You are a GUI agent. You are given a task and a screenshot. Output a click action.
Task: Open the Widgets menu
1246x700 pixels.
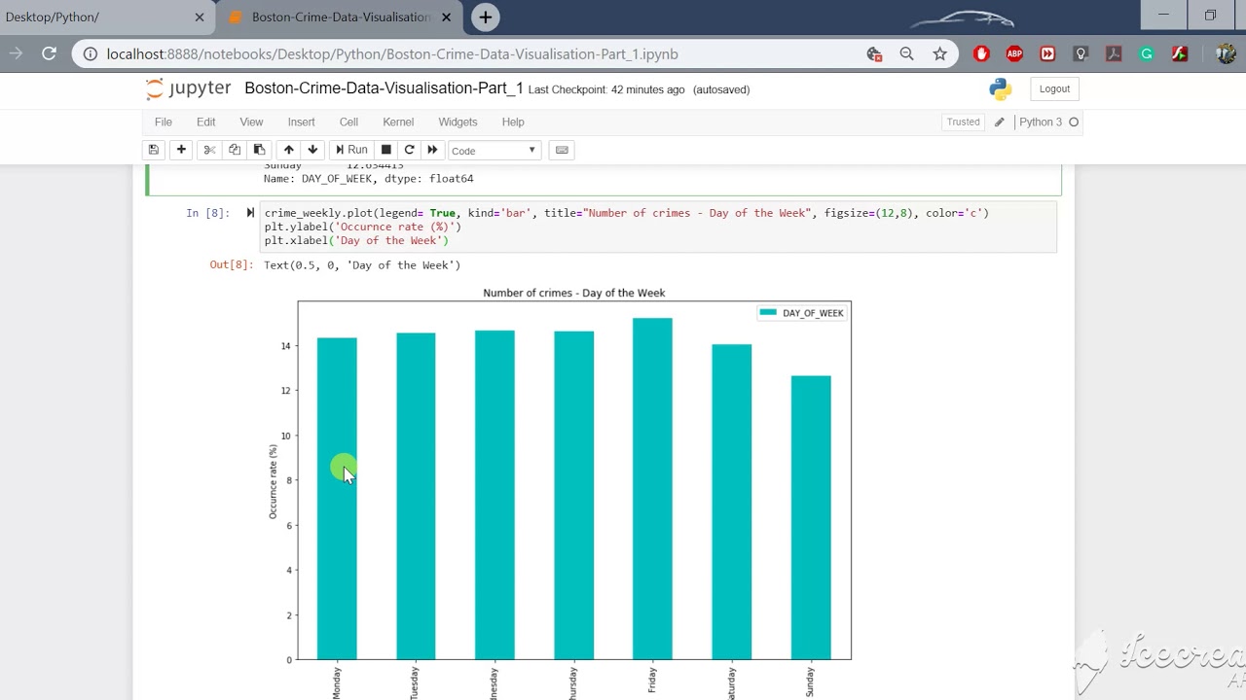pyautogui.click(x=458, y=122)
